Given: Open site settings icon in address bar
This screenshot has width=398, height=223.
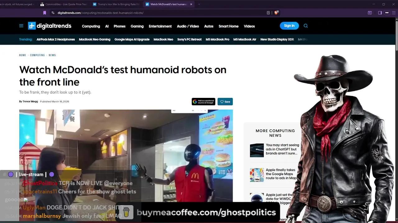Looking at the screenshot, I should 53,13.
